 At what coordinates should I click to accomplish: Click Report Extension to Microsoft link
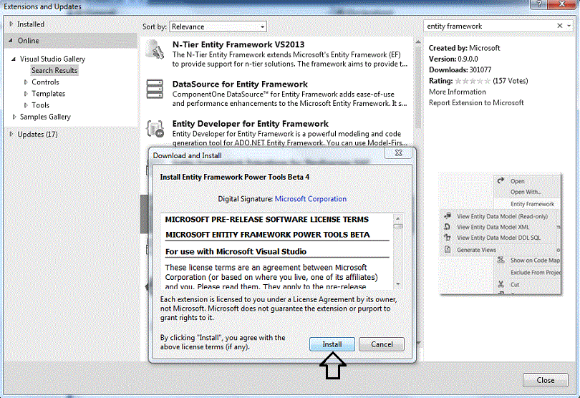tap(476, 102)
